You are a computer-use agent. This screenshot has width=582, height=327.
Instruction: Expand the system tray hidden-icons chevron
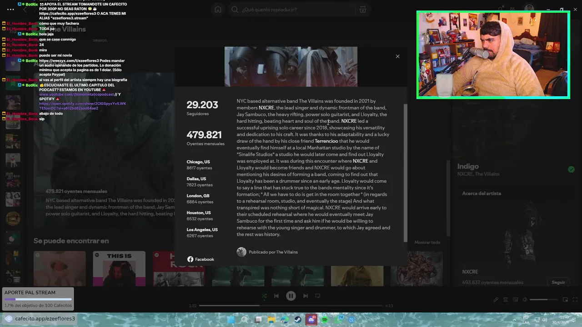514,320
